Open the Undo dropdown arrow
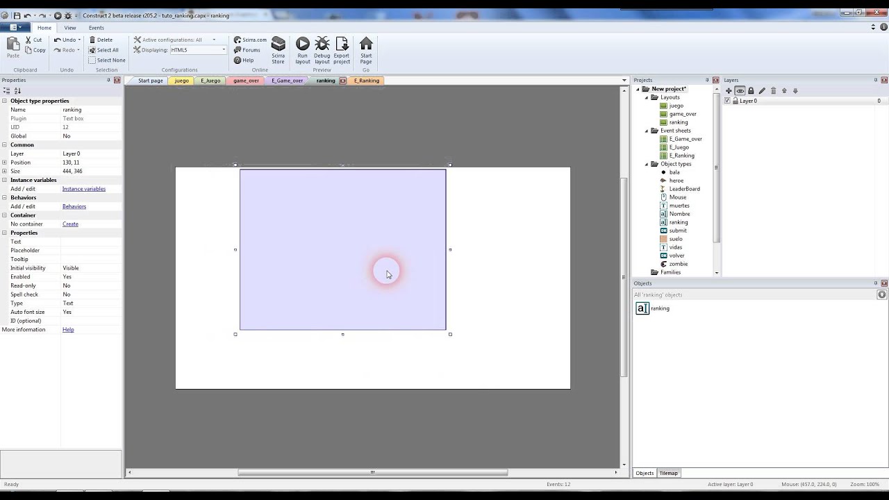This screenshot has width=889, height=500. tap(79, 40)
